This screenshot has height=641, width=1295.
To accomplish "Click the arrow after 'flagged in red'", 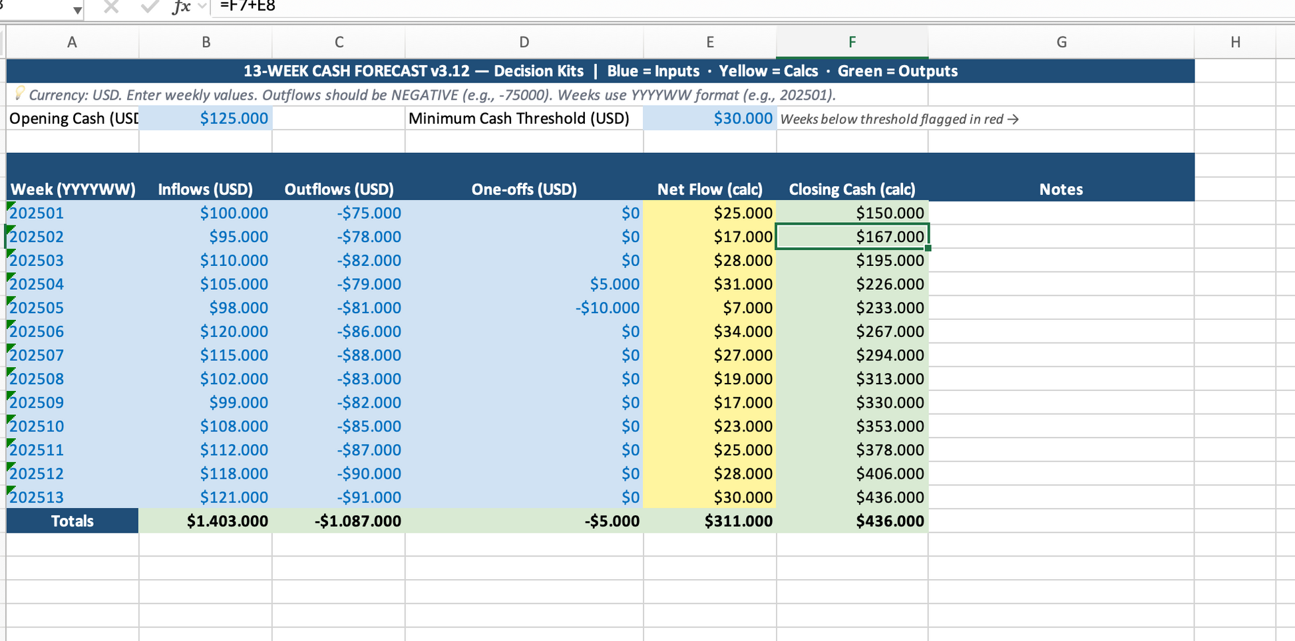I will pyautogui.click(x=1014, y=120).
